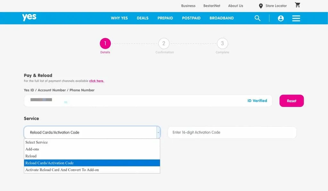The height and width of the screenshot is (191, 328).
Task: Select Add-ons from the service list
Action: [x=32, y=149]
